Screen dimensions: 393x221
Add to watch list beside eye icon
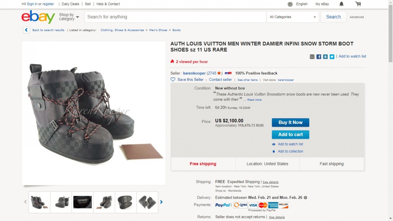click(290, 144)
